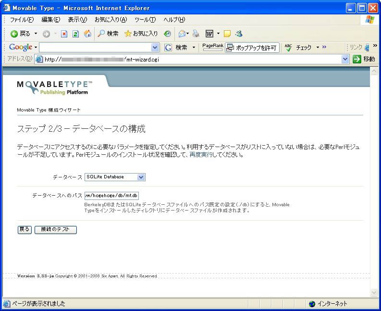381x311 pixels.
Task: Click the Google search G button
Action: [168, 48]
